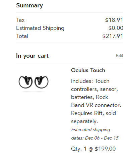Screen dimensions: 129x160
Task: Open the Oculus Touch controllers product image
Action: tap(34, 83)
